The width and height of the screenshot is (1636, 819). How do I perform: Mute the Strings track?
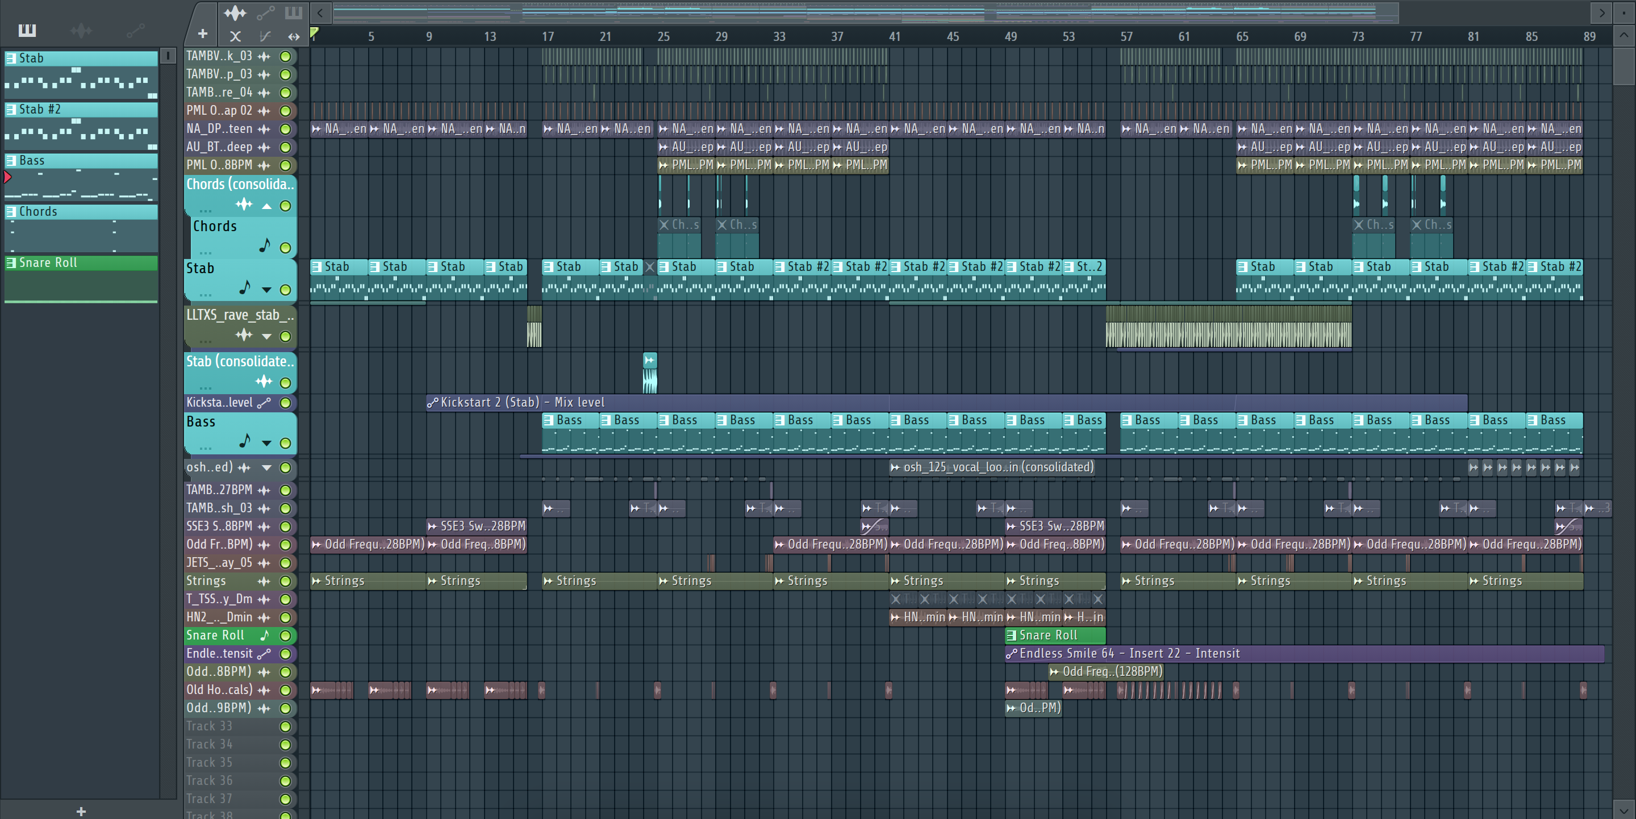coord(286,581)
